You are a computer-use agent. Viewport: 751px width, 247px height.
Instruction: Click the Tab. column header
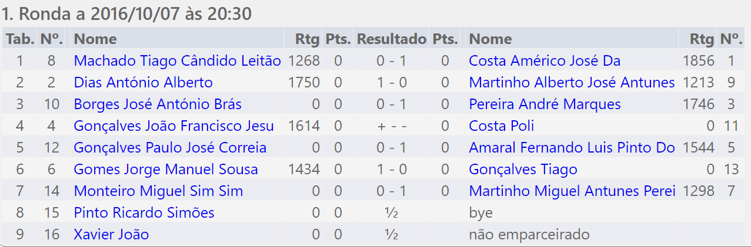[x=20, y=39]
